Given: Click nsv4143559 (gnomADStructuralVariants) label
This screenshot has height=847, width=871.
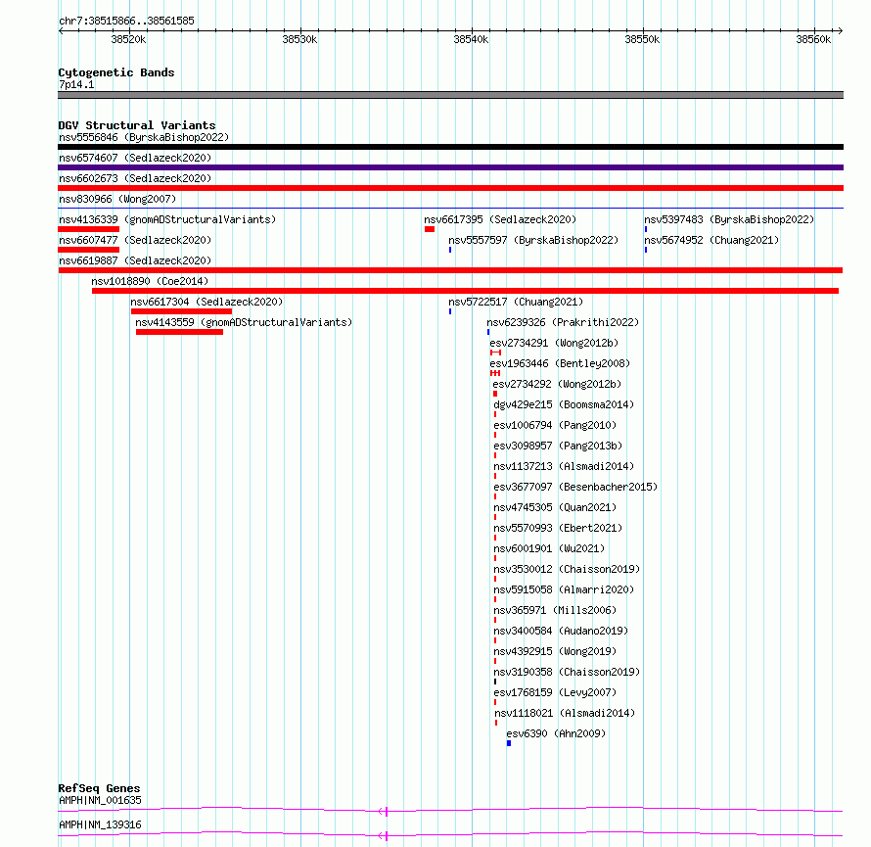Looking at the screenshot, I should pos(244,322).
